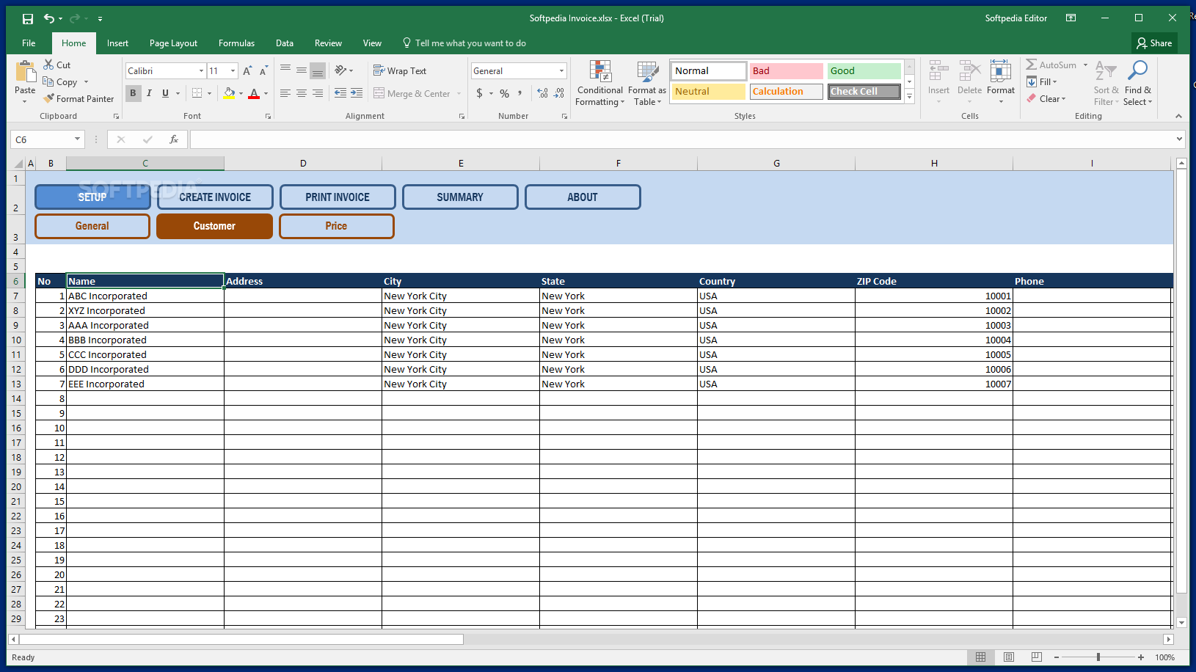Open the Fill dropdown

[1043, 81]
